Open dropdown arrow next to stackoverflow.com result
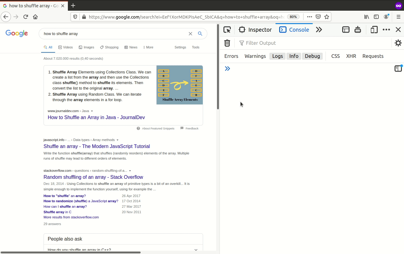Screen dimensions: 404x254 click(x=130, y=171)
